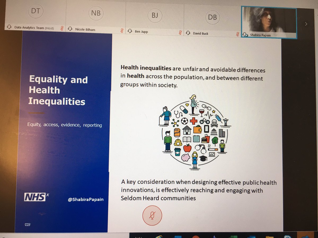This screenshot has height=238, width=318.
Task: Click the BJ avatar circle
Action: pyautogui.click(x=155, y=15)
